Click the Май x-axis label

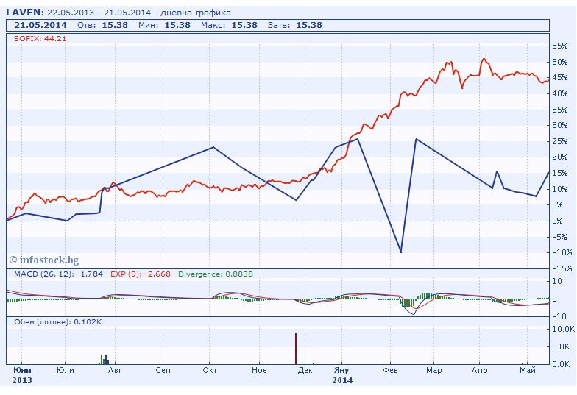click(527, 370)
